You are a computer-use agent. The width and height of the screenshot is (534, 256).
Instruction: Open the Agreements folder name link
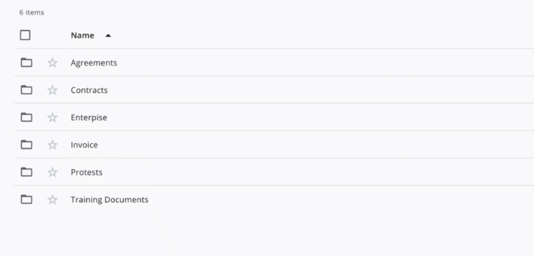click(94, 63)
